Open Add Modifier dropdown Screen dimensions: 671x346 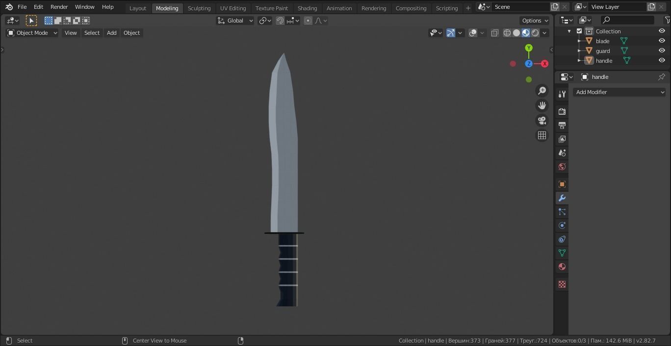click(619, 92)
